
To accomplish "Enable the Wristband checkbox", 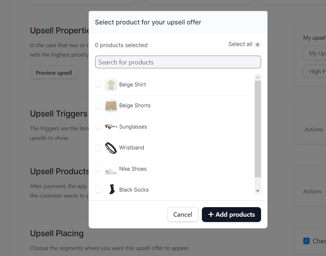I will click(x=98, y=147).
